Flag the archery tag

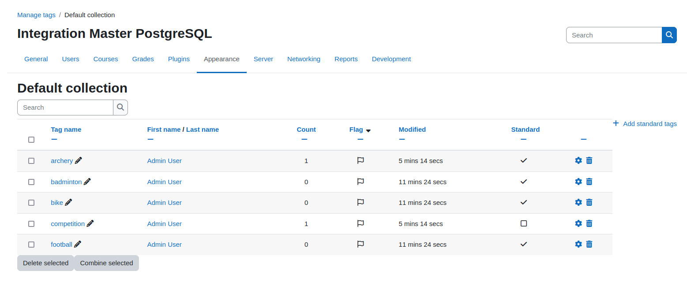pyautogui.click(x=360, y=161)
